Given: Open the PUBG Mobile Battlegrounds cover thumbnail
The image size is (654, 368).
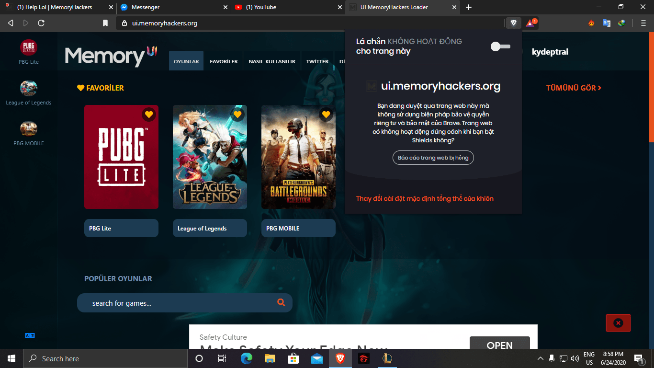Looking at the screenshot, I should 298,157.
